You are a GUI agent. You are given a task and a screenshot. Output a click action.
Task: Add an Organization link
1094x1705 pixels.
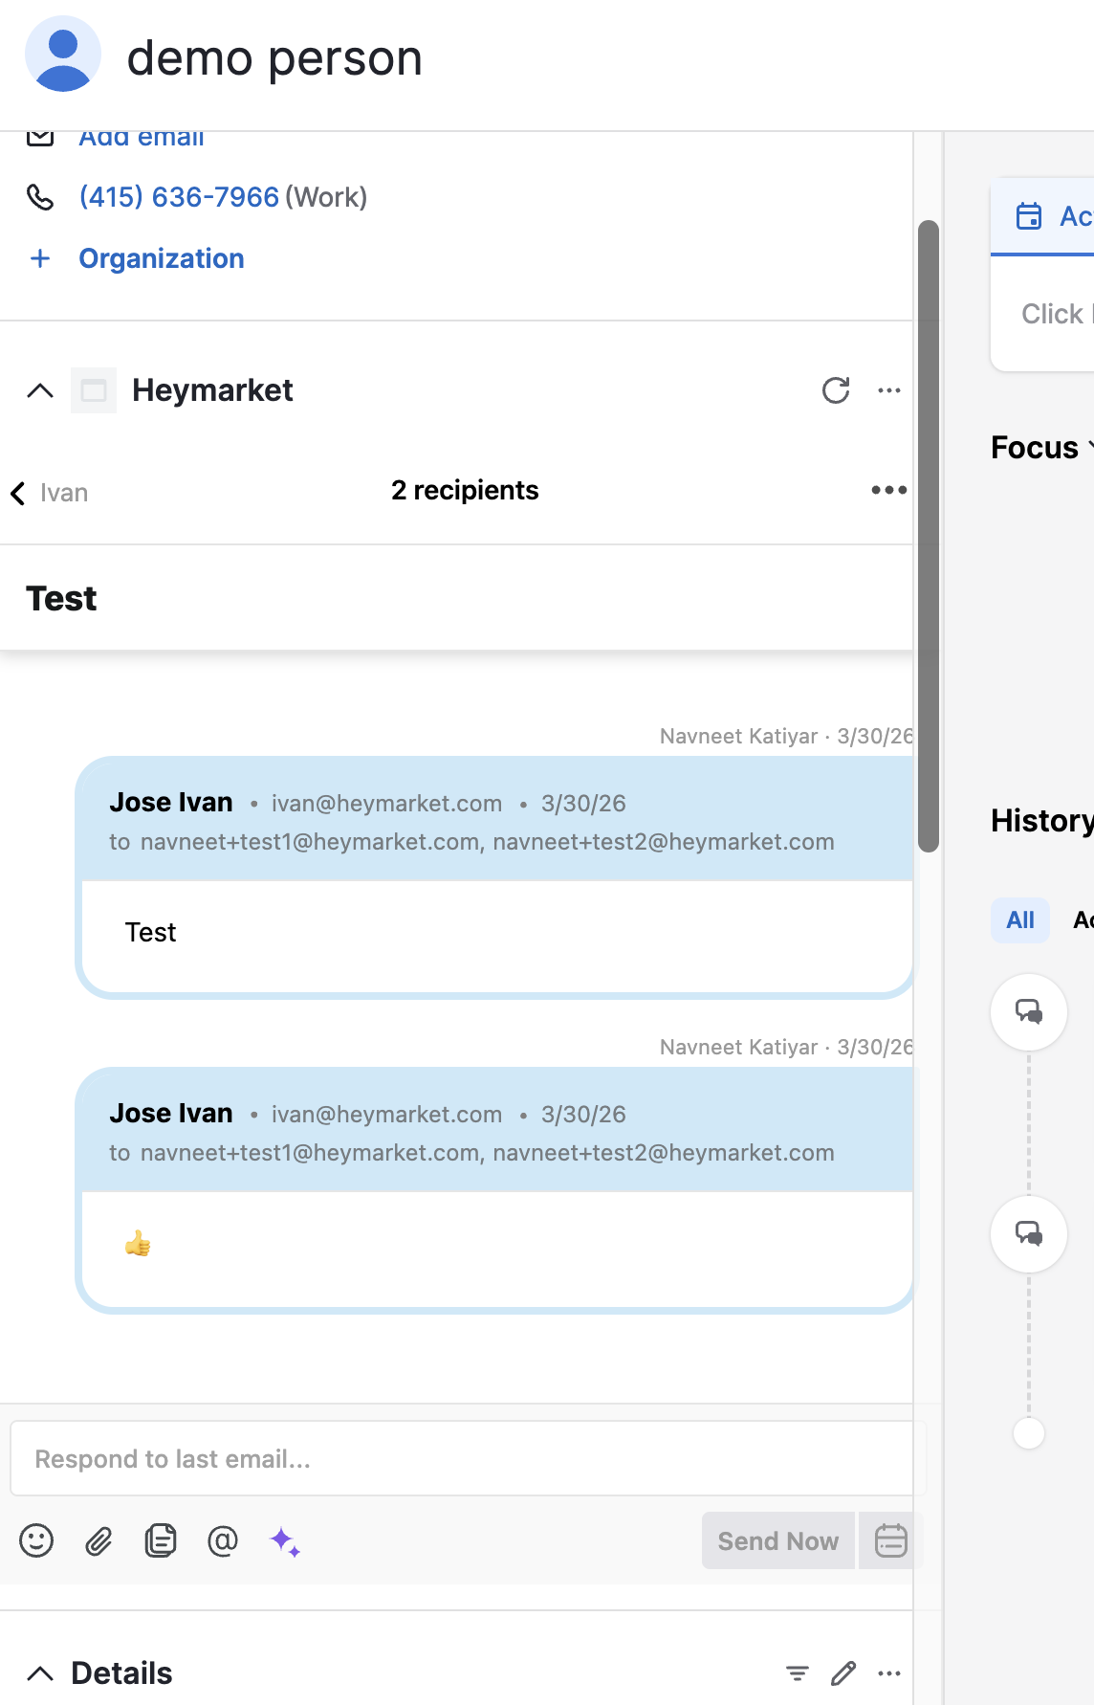coord(162,258)
